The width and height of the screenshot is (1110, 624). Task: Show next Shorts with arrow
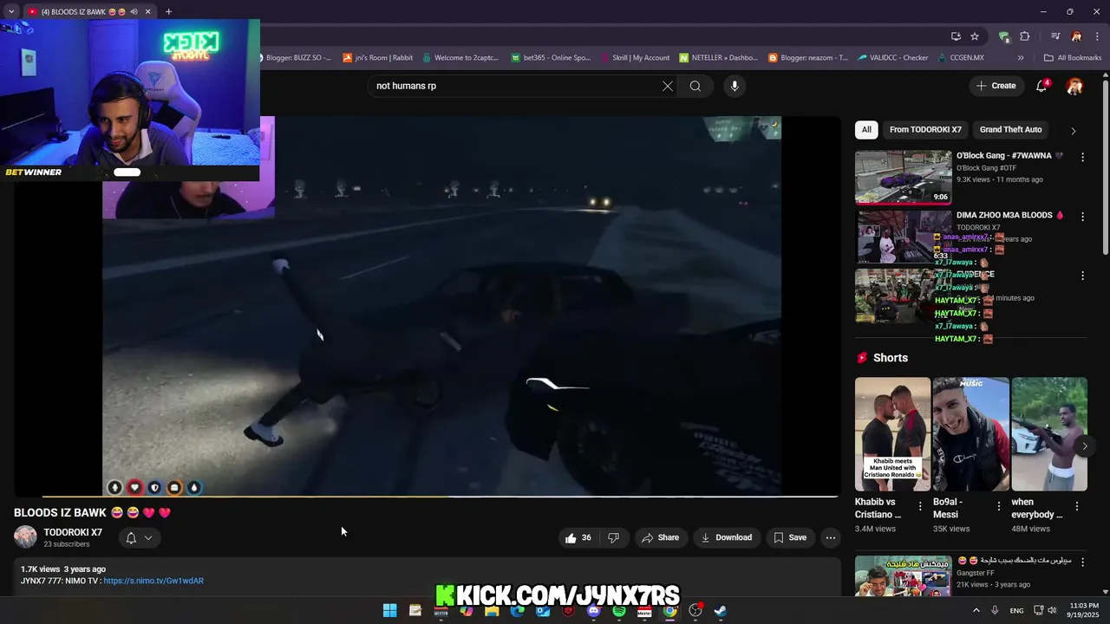1084,446
